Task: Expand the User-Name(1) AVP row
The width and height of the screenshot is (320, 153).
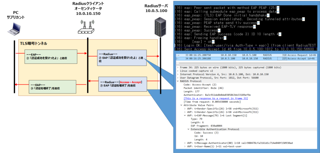Action: pos(185,146)
